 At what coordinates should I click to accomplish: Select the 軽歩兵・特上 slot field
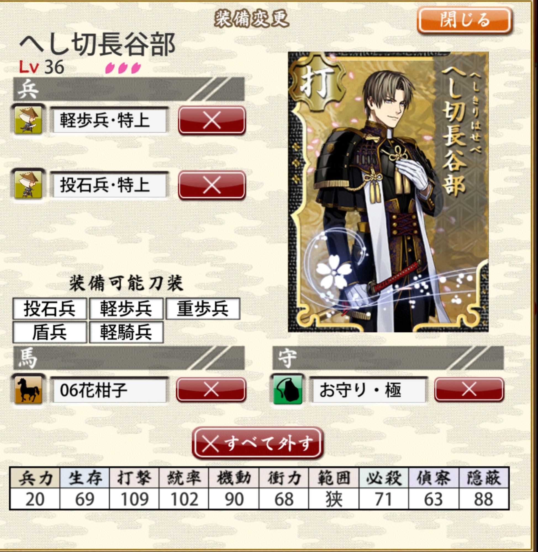coord(110,121)
